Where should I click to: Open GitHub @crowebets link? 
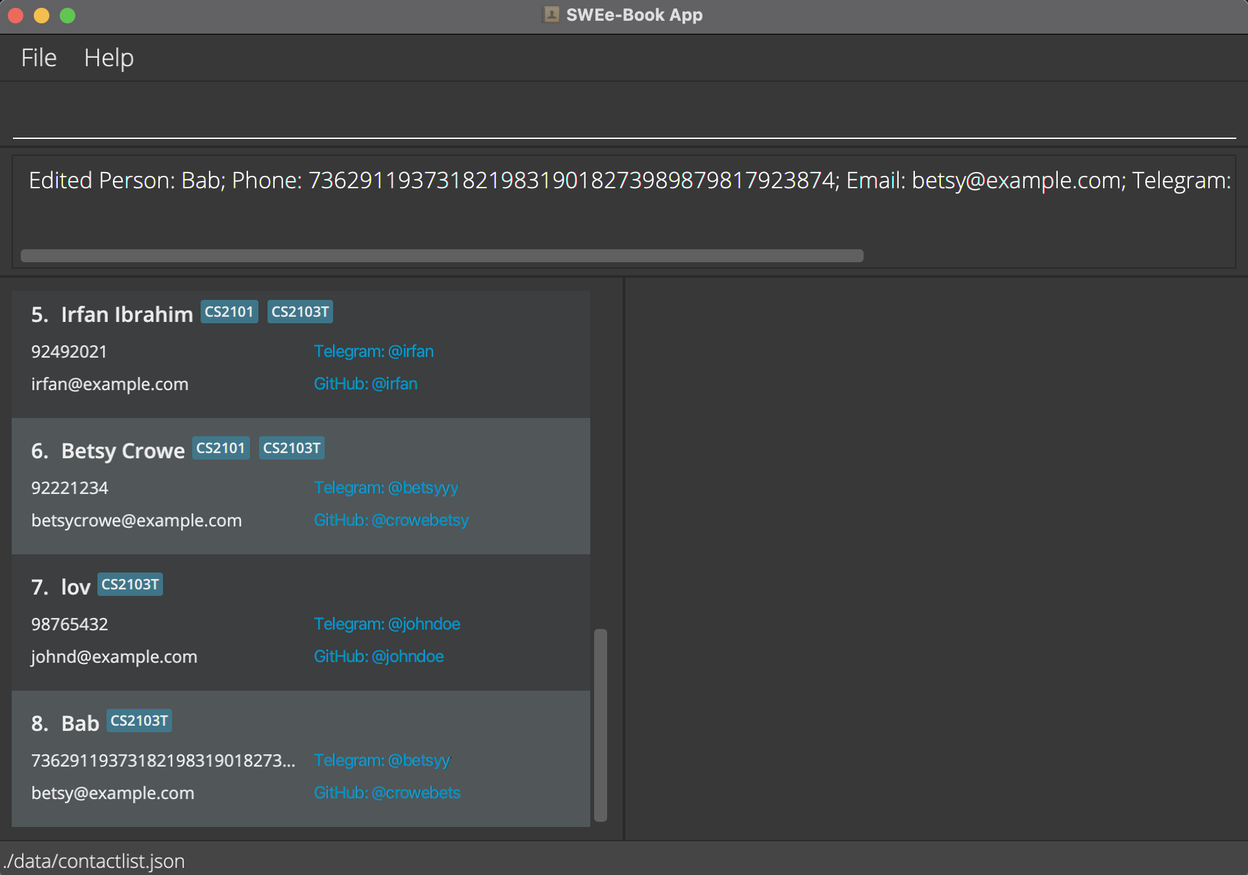pyautogui.click(x=387, y=793)
